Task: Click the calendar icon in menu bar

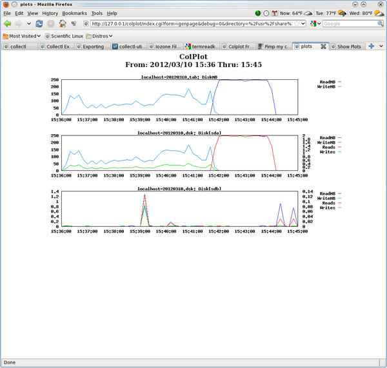Action: click(x=275, y=14)
